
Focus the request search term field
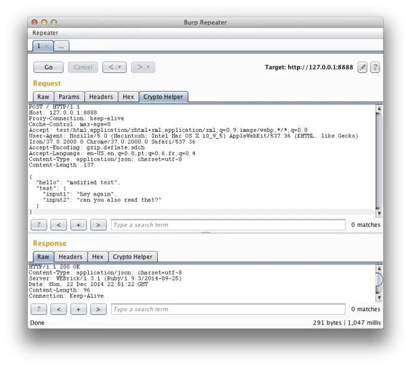click(x=228, y=225)
